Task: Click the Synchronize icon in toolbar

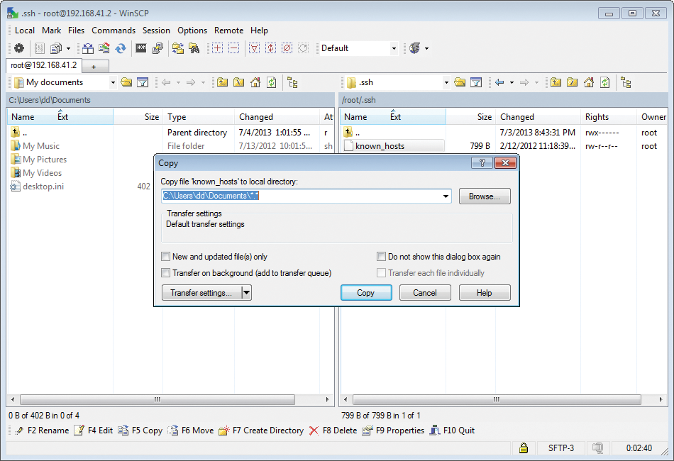Action: (121, 48)
